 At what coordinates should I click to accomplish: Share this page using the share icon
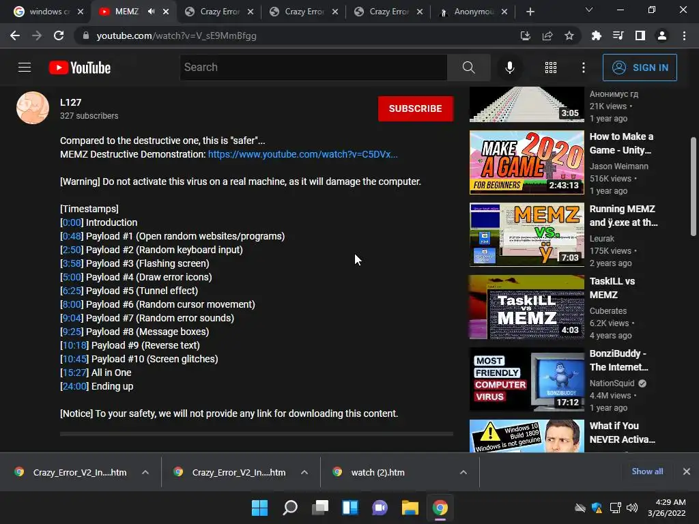pyautogui.click(x=547, y=35)
